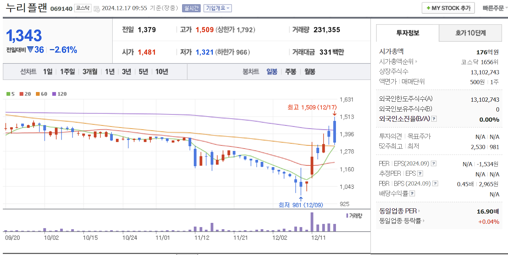Click the chart refresh icon next to the timestamp

(96, 8)
